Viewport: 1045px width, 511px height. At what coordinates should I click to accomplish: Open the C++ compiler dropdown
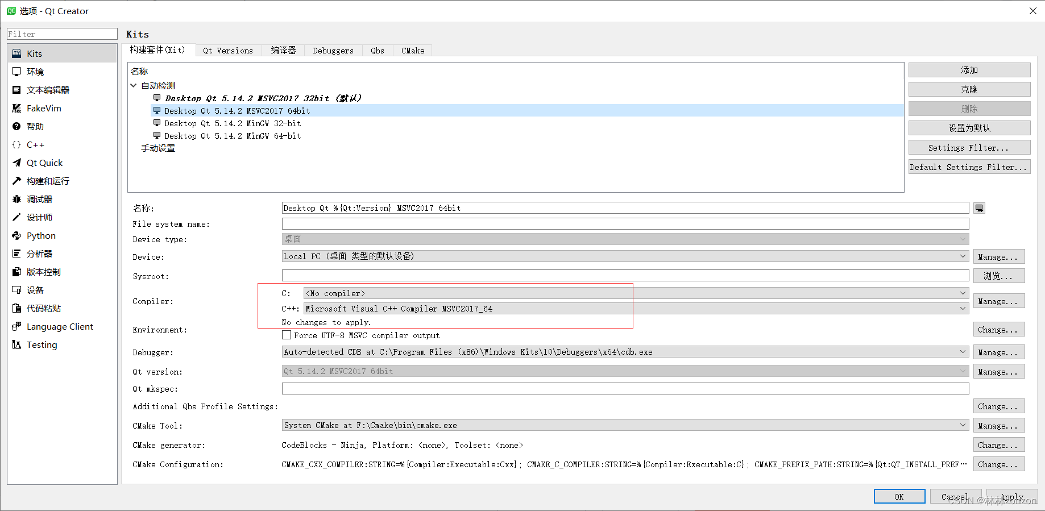point(636,309)
